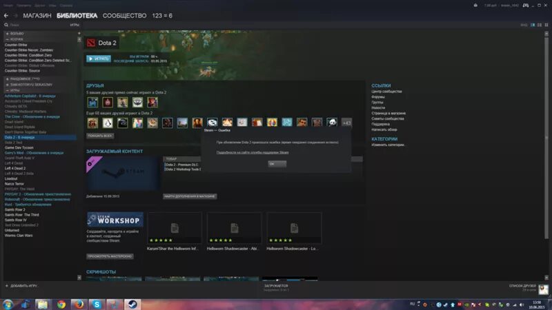Image resolution: width=552 pixels, height=310 pixels.
Task: Open ЗАГРУЖАЕТСЯ downloads status
Action: 276,287
